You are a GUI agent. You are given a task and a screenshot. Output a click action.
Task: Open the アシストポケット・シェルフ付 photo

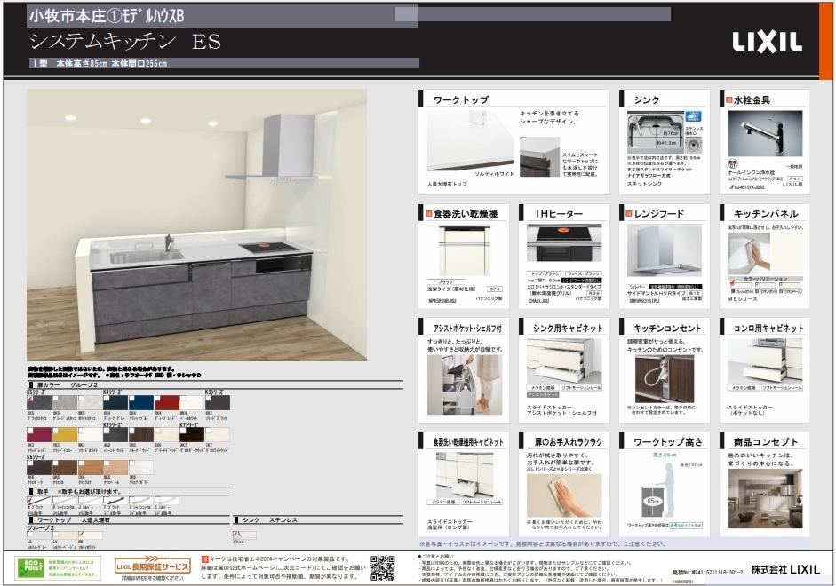click(x=465, y=384)
